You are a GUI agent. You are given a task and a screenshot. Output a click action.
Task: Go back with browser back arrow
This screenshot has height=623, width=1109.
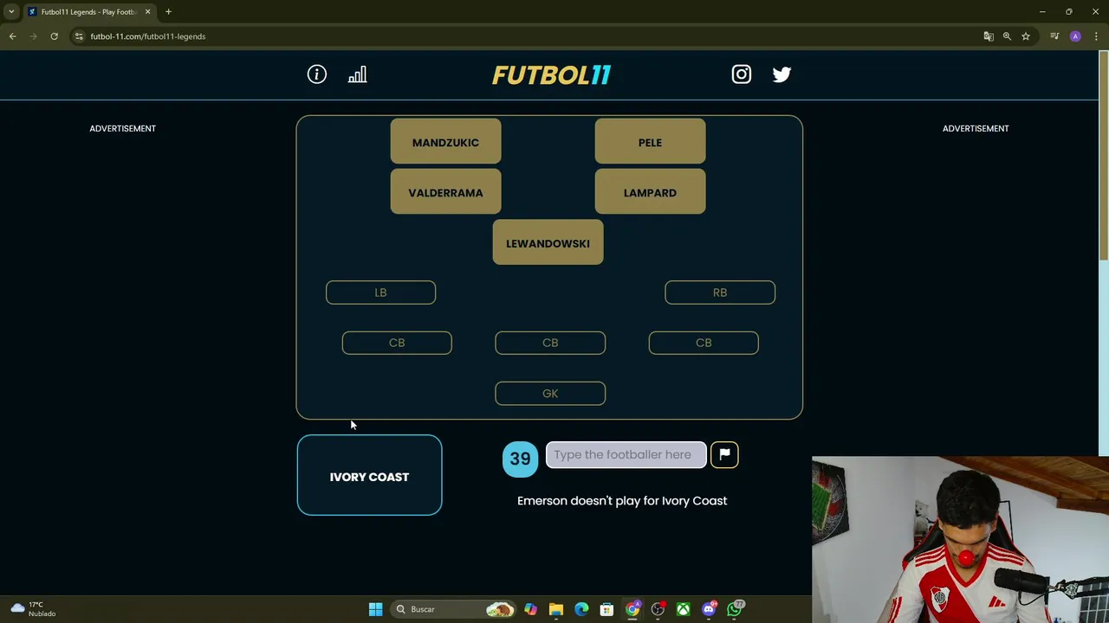tap(12, 36)
